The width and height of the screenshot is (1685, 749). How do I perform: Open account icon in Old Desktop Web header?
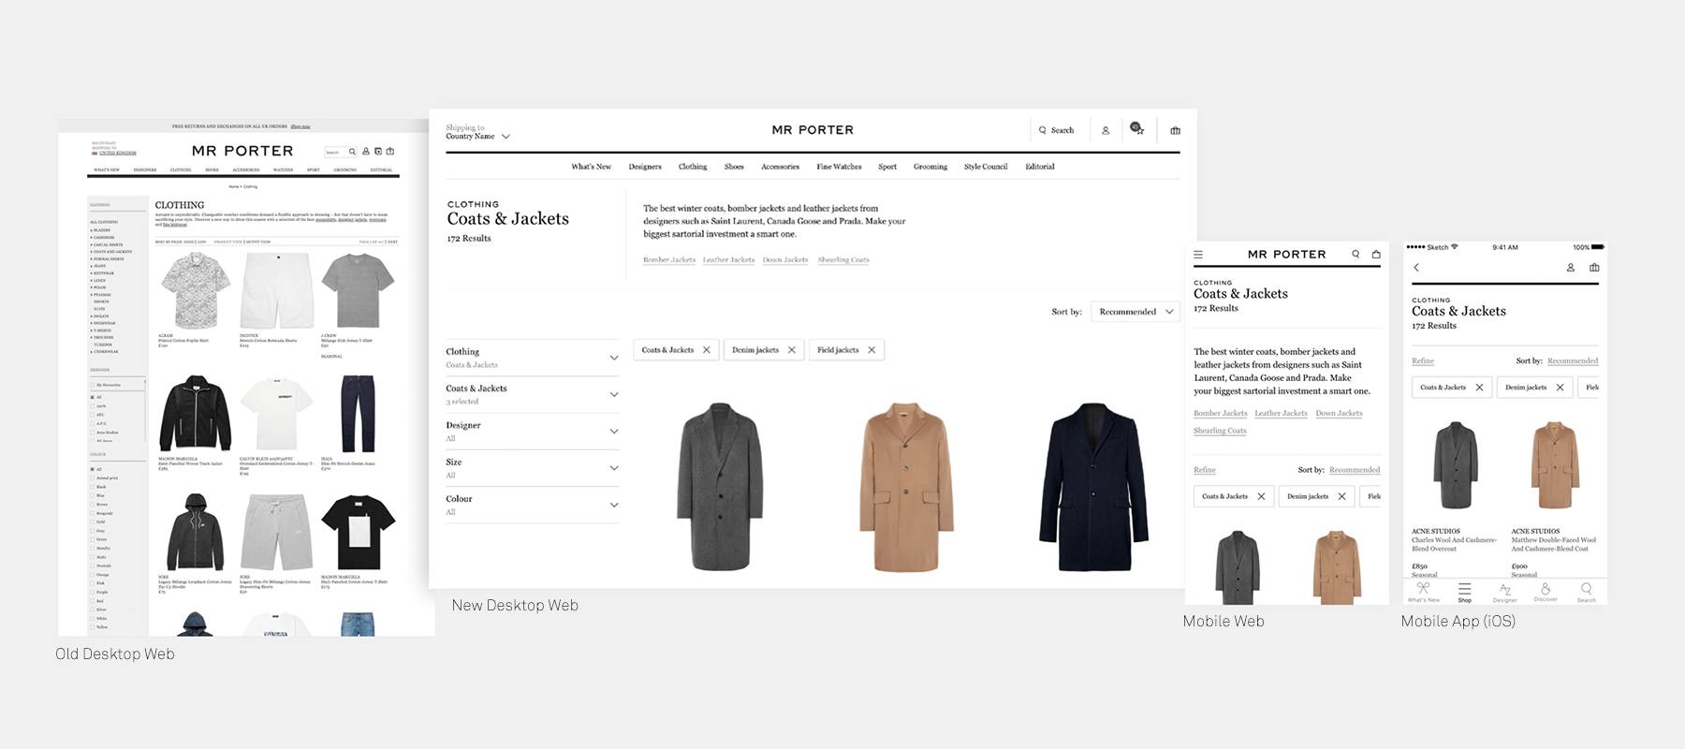click(x=366, y=151)
